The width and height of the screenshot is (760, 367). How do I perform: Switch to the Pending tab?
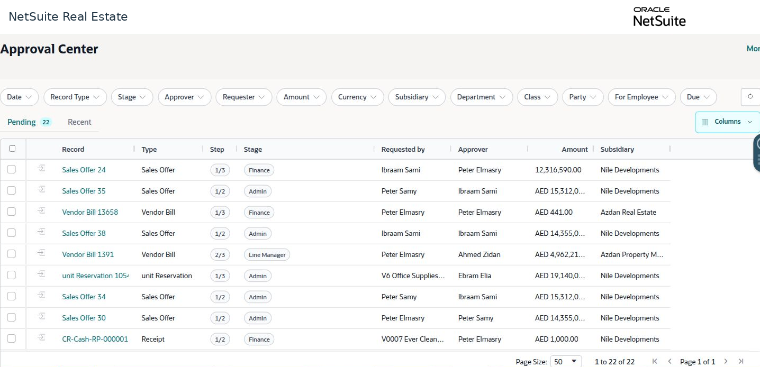(30, 122)
